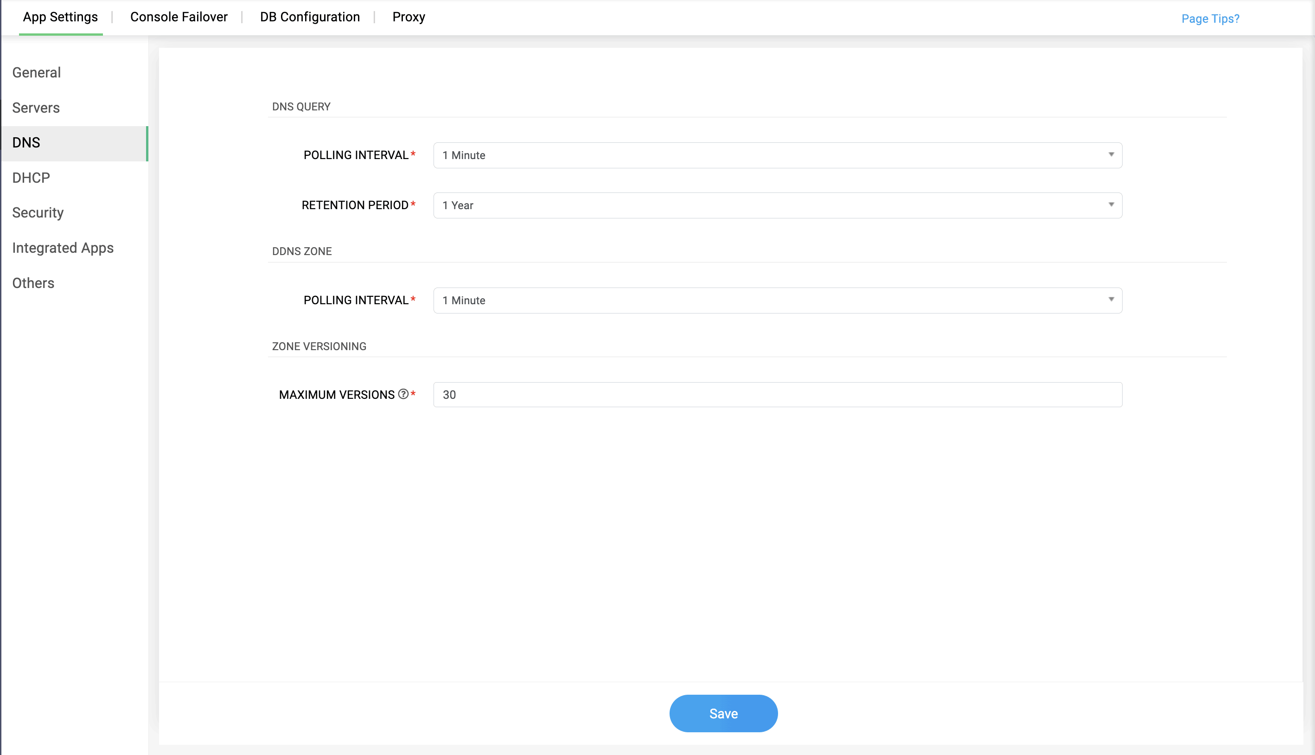
Task: Open the DB Configuration tab
Action: pos(309,17)
